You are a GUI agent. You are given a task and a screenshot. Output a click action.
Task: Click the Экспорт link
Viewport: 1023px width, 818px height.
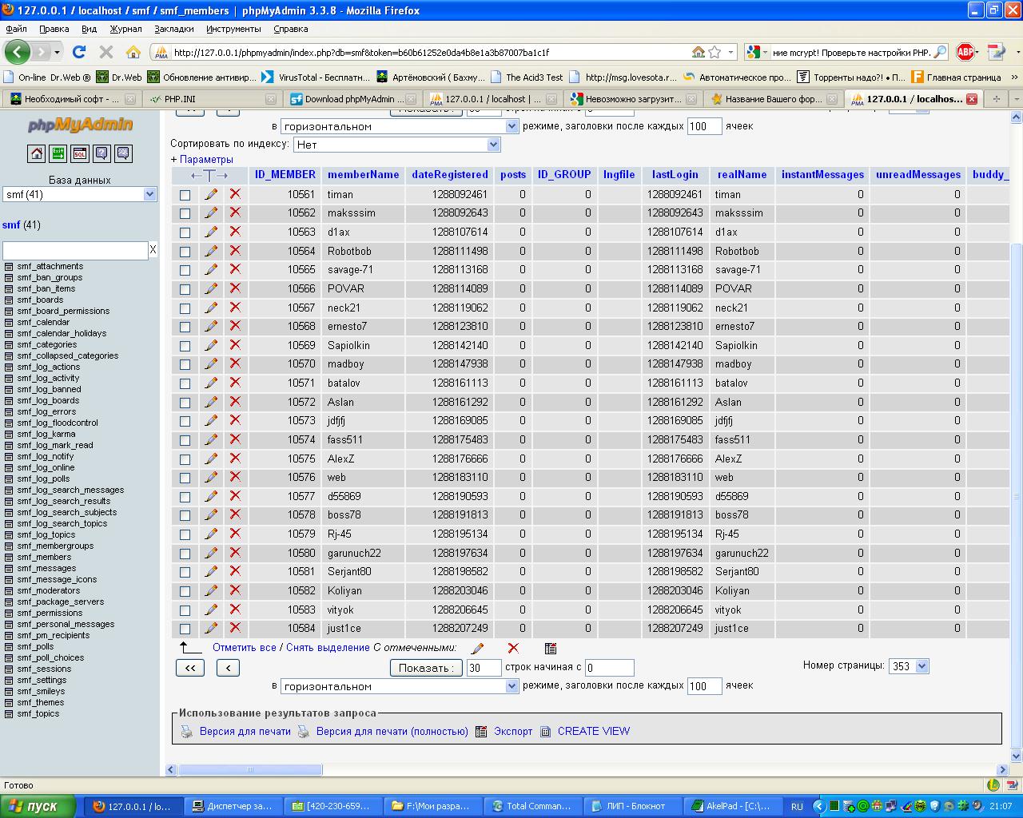point(513,731)
